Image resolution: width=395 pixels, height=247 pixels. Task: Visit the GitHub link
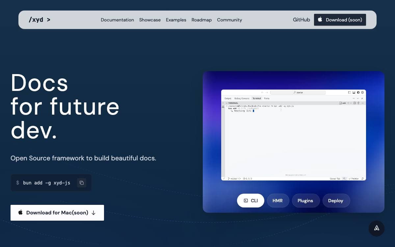302,20
